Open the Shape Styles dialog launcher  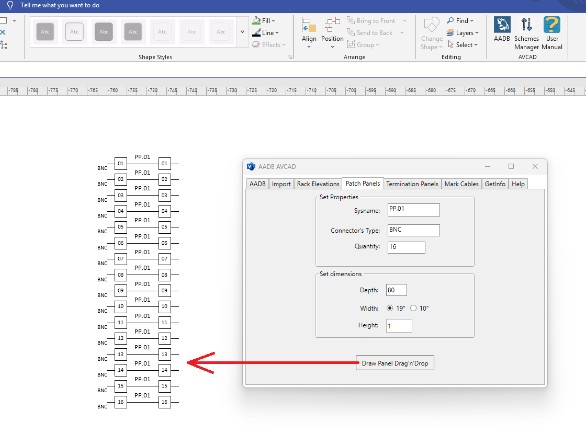[290, 57]
